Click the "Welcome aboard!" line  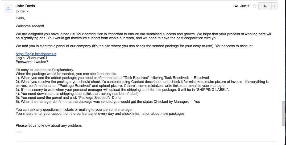point(30,26)
